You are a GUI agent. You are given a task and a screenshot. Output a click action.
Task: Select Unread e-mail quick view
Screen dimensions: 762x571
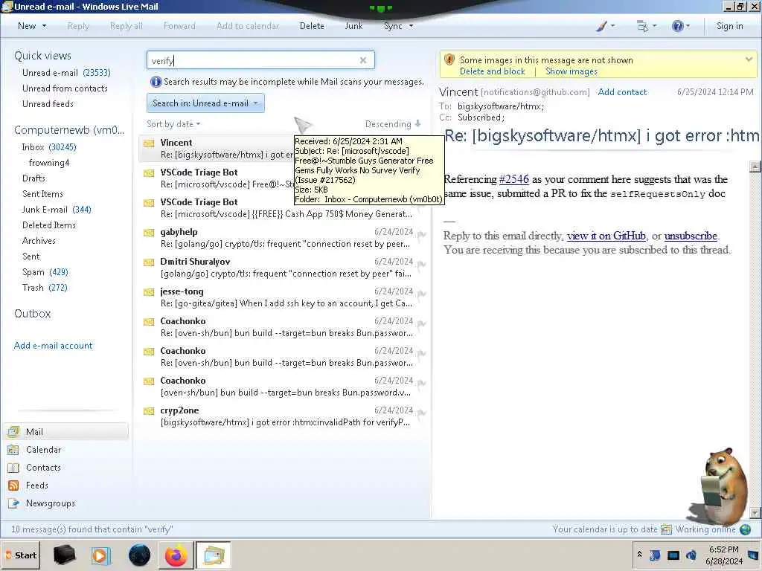point(66,73)
